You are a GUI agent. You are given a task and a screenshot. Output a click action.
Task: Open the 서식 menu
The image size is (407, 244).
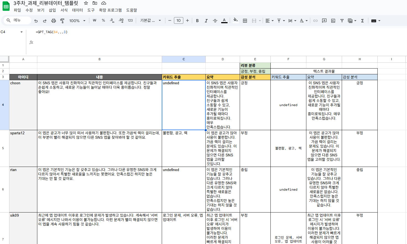click(x=64, y=10)
